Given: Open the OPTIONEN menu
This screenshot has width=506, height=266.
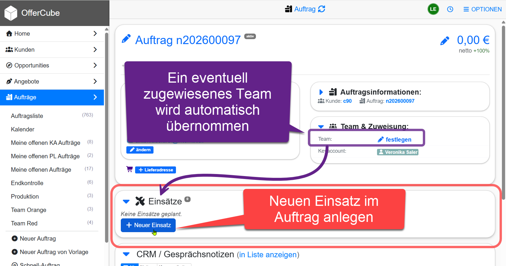Looking at the screenshot, I should click(x=482, y=9).
